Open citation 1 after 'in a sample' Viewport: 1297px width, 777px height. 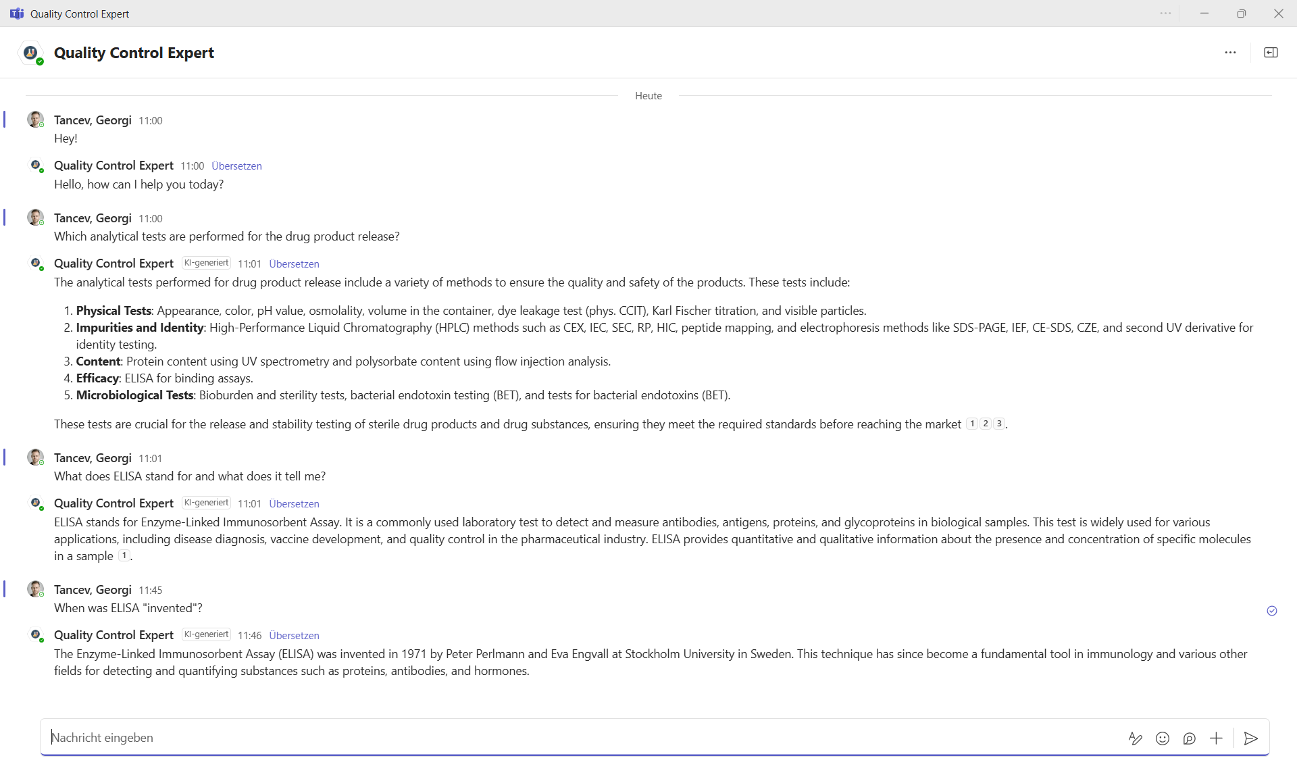(124, 555)
